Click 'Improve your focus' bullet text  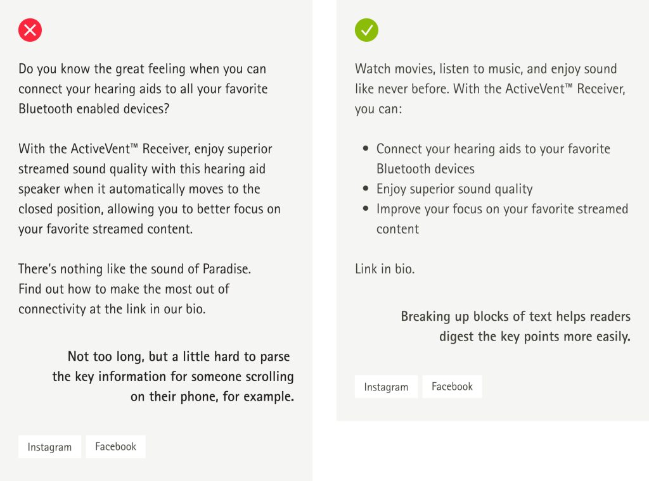(502, 218)
